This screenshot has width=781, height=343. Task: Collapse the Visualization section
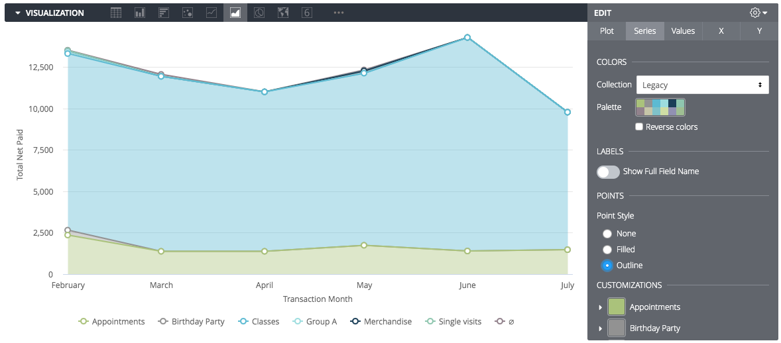(x=18, y=13)
